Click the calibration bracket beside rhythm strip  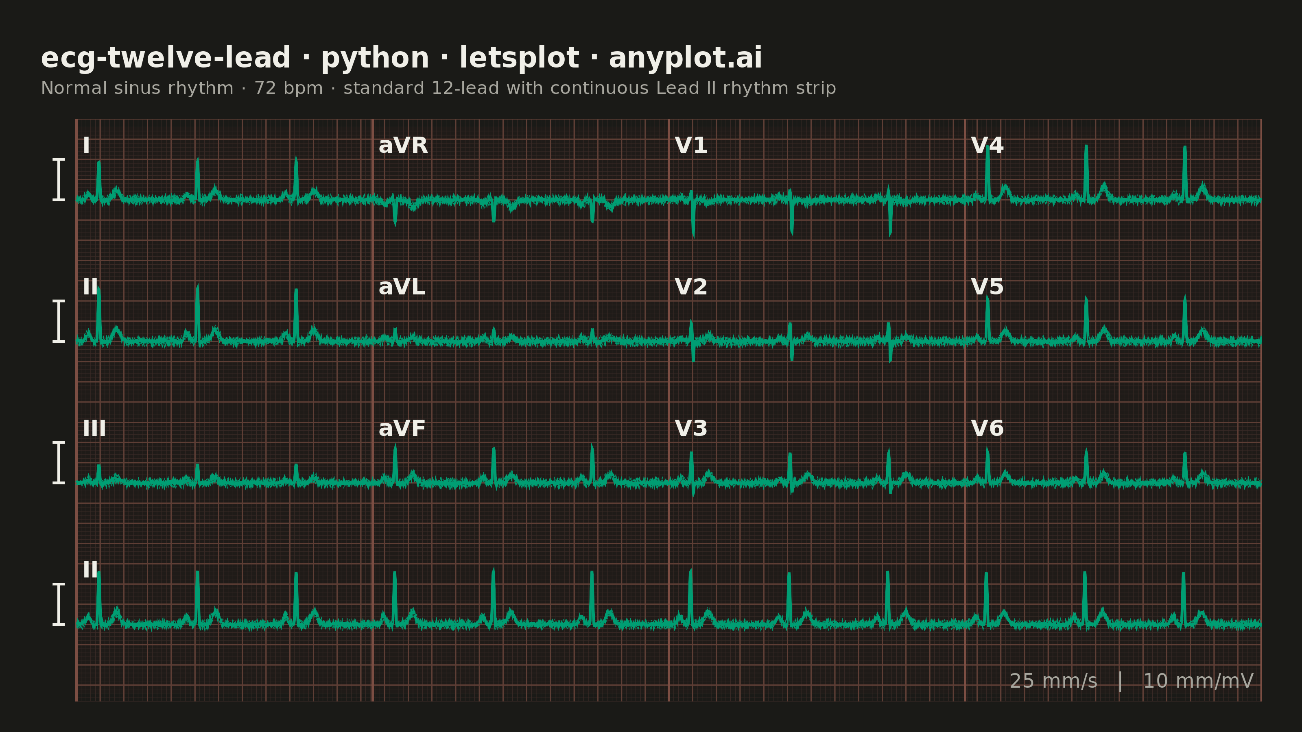point(59,603)
